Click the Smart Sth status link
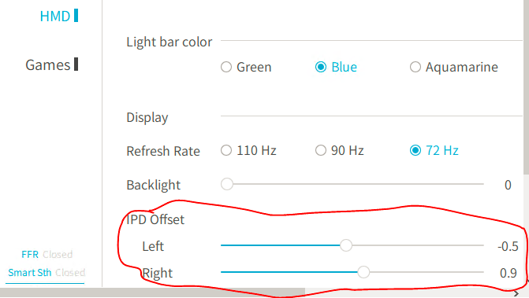 [x=47, y=272]
